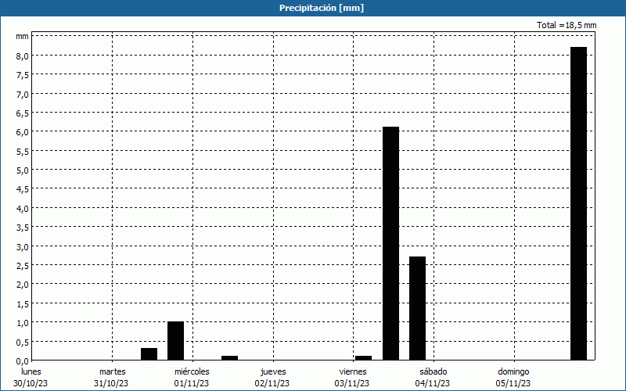This screenshot has width=626, height=391.
Task: Click the viernes 03/11/23 axis label
Action: pyautogui.click(x=353, y=378)
